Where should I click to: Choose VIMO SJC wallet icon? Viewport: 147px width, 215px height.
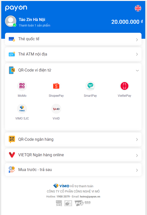22,109
